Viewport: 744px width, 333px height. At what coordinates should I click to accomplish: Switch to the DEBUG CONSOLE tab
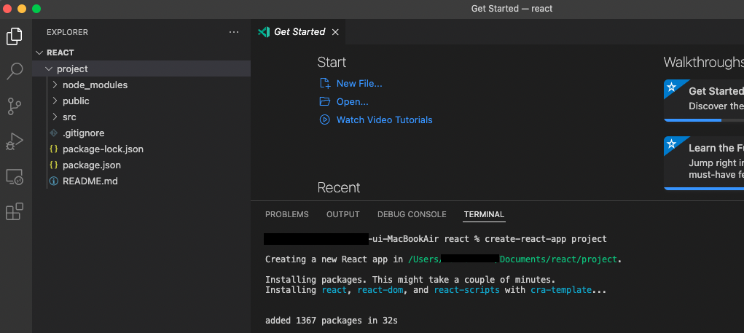pyautogui.click(x=412, y=214)
